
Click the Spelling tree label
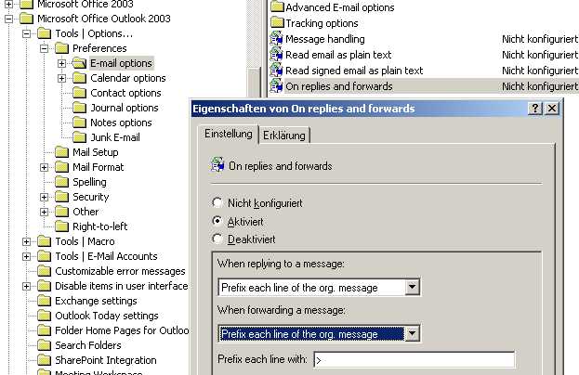coord(89,182)
